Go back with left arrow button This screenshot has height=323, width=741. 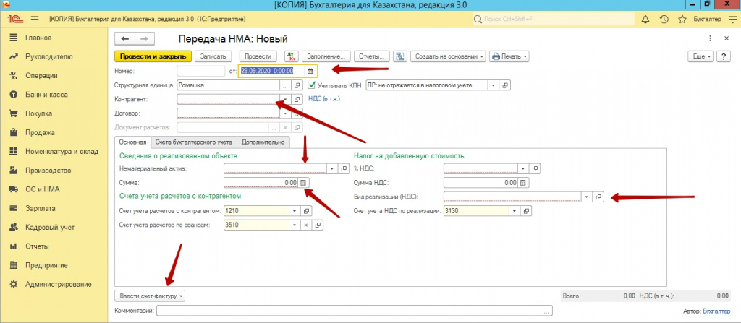pyautogui.click(x=125, y=39)
